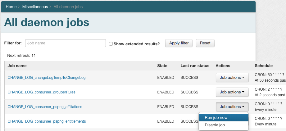Screen dimensions: 286x131
Task: Open the CHANGE_LOG_consumer_grouperRules job link
Action: pos(41,92)
